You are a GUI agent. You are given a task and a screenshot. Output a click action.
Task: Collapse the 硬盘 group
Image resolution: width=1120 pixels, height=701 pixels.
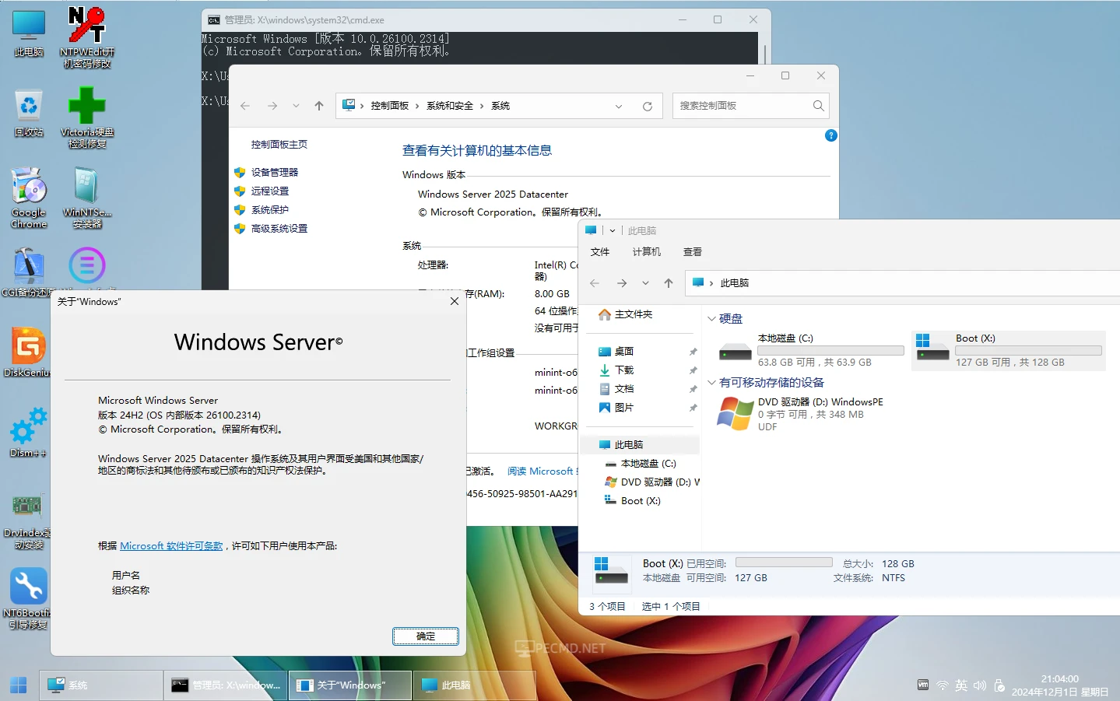point(711,318)
